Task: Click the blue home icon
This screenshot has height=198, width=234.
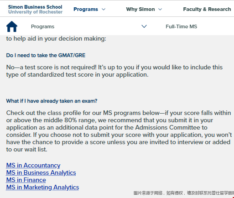Action: (12, 26)
